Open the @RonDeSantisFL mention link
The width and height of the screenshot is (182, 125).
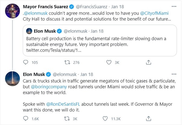tap(63, 105)
